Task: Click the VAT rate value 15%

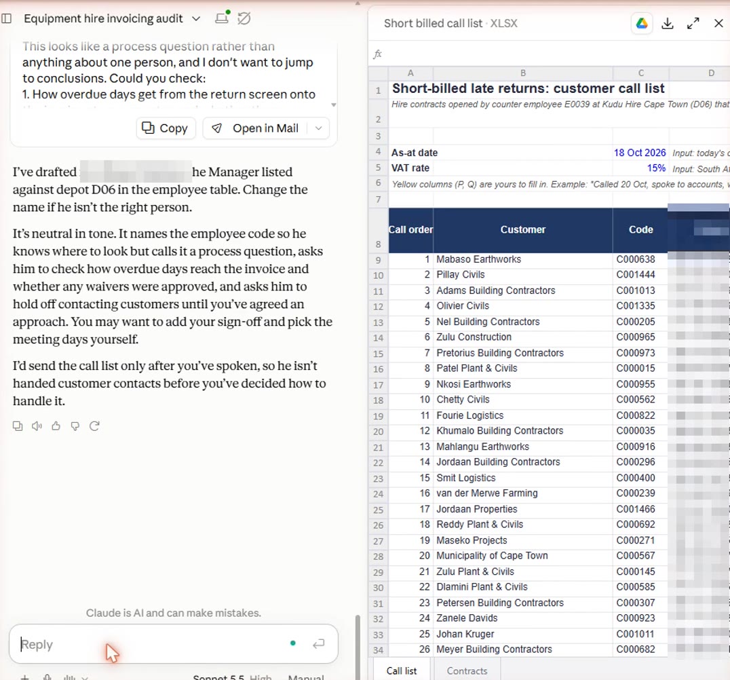Action: coord(656,168)
